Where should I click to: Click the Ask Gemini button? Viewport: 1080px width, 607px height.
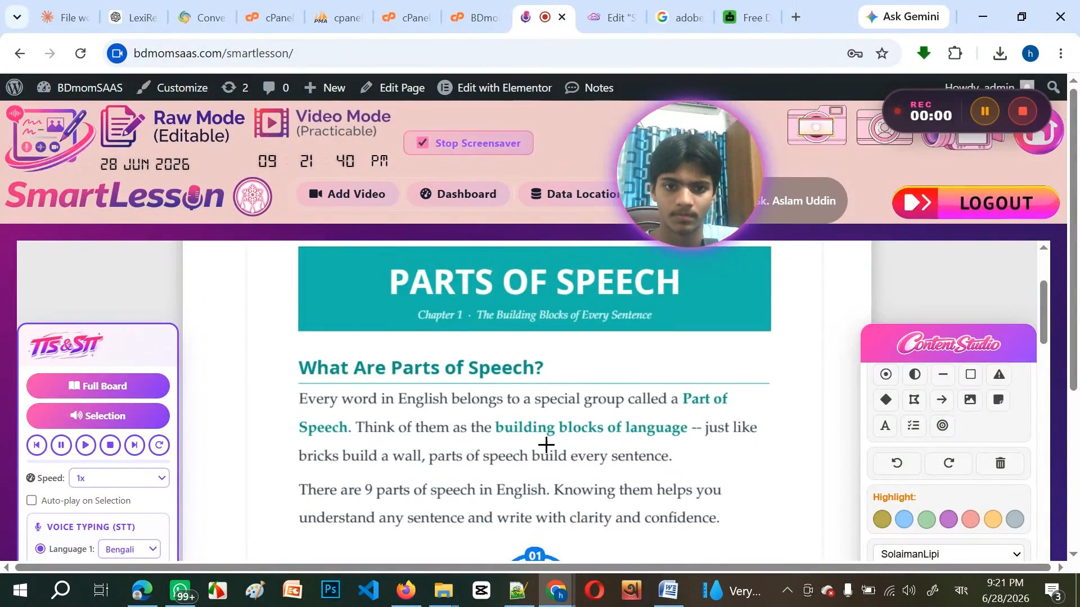pos(903,17)
